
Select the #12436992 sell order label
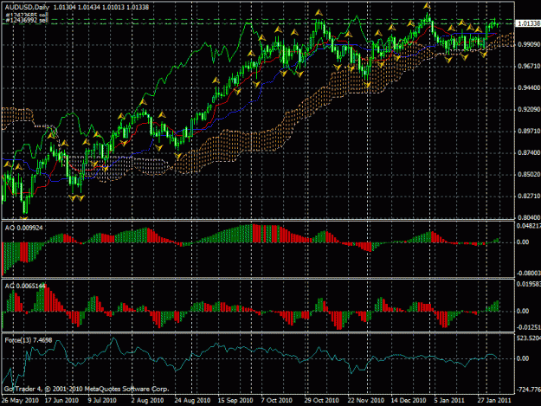tap(27, 21)
